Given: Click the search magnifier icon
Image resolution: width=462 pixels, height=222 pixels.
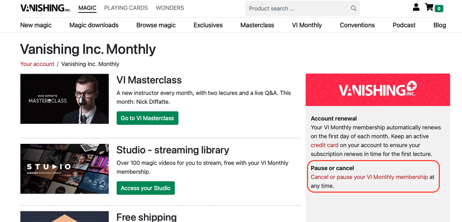Looking at the screenshot, I should coord(353,8).
